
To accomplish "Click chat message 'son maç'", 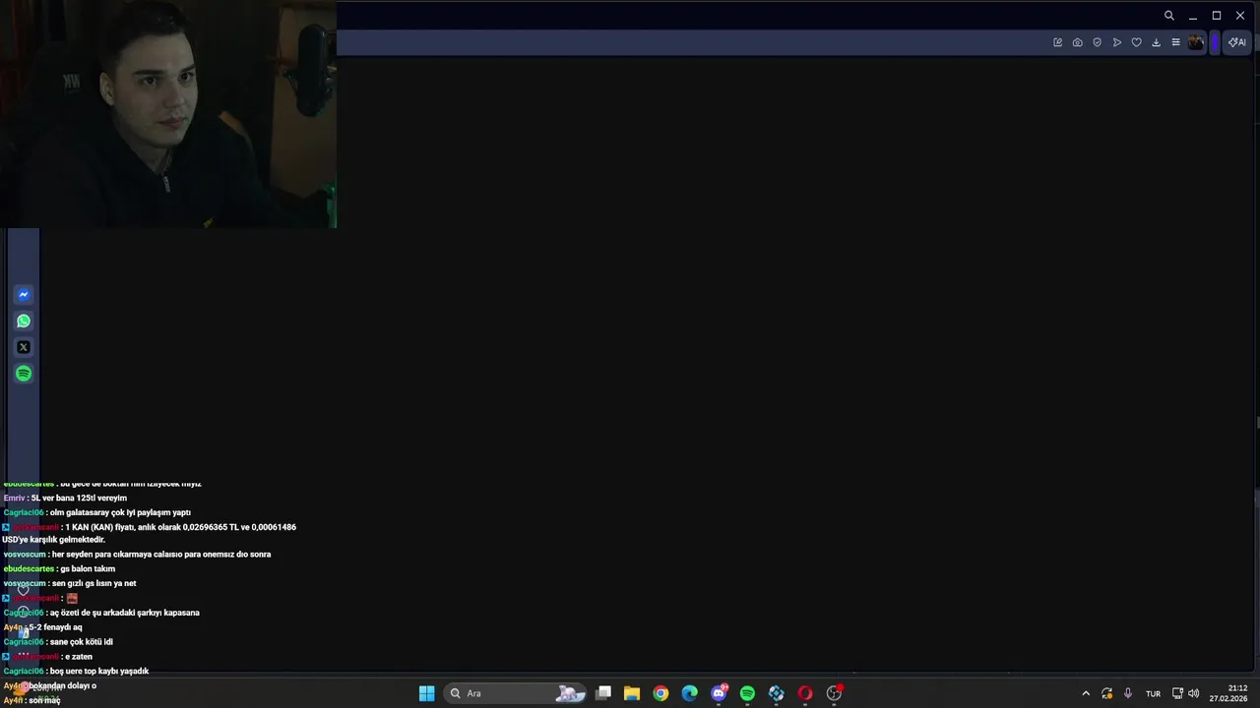I will pos(44,701).
